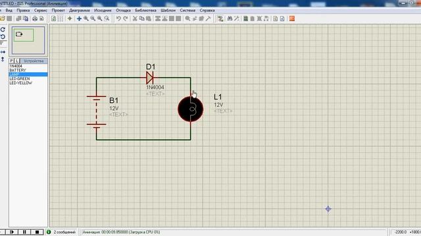421x236 pixels.
Task: Open the Библиотека menu
Action: click(145, 10)
